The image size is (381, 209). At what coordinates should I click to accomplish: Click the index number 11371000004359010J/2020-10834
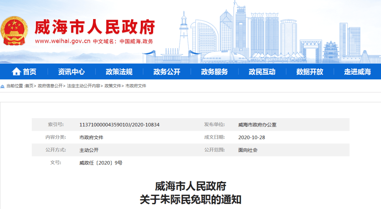click(119, 125)
